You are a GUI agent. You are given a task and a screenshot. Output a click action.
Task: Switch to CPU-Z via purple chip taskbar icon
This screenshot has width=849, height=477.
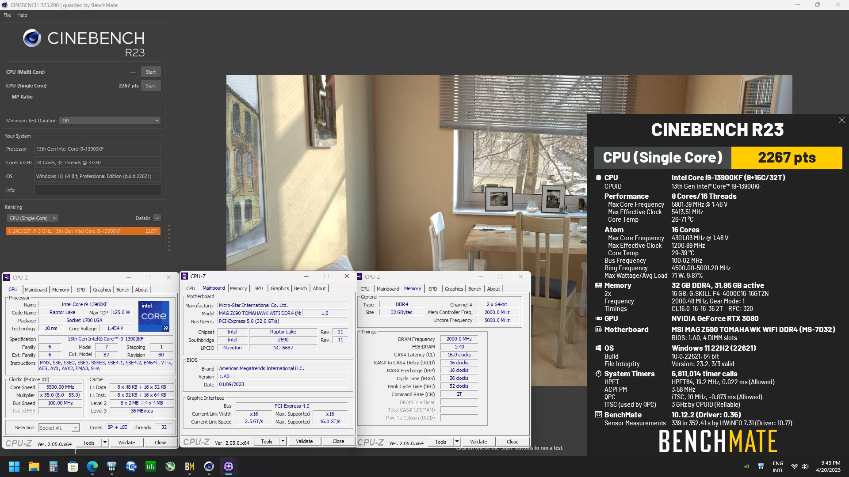point(229,466)
